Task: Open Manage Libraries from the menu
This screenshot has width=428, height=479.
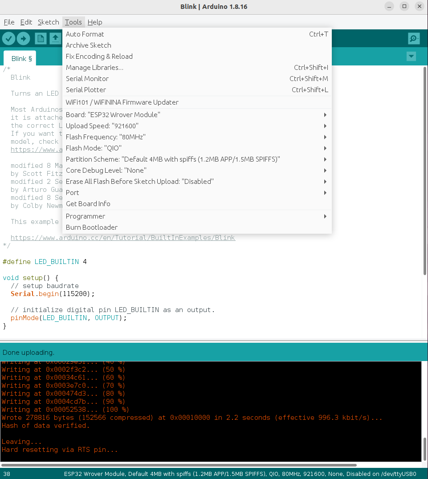Action: [x=197, y=68]
